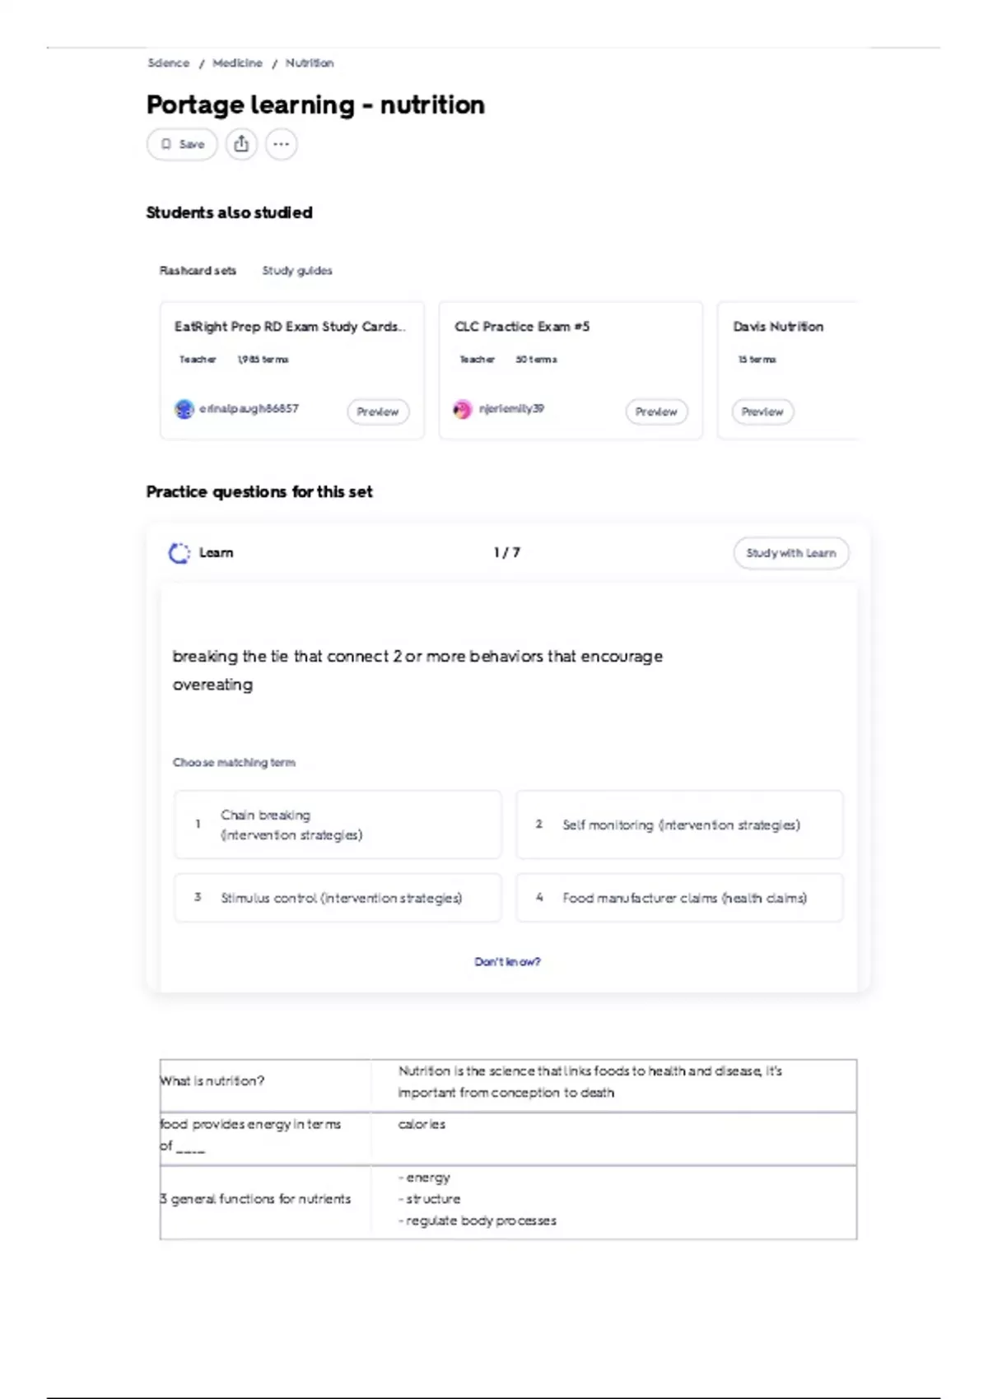Click the Save bookmark button

point(182,144)
